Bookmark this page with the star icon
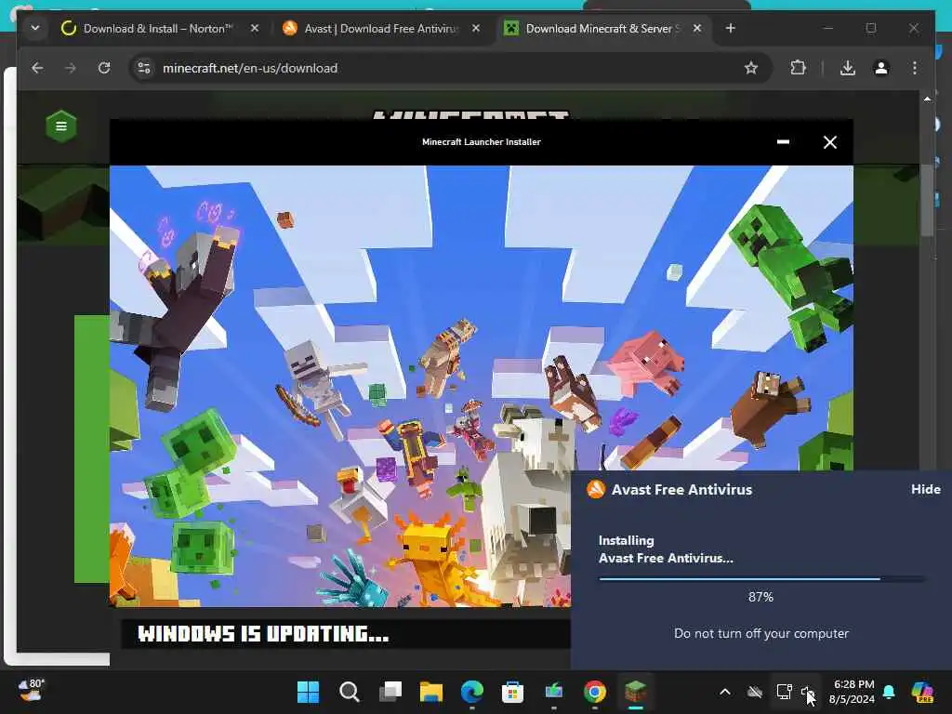952x714 pixels. tap(751, 68)
